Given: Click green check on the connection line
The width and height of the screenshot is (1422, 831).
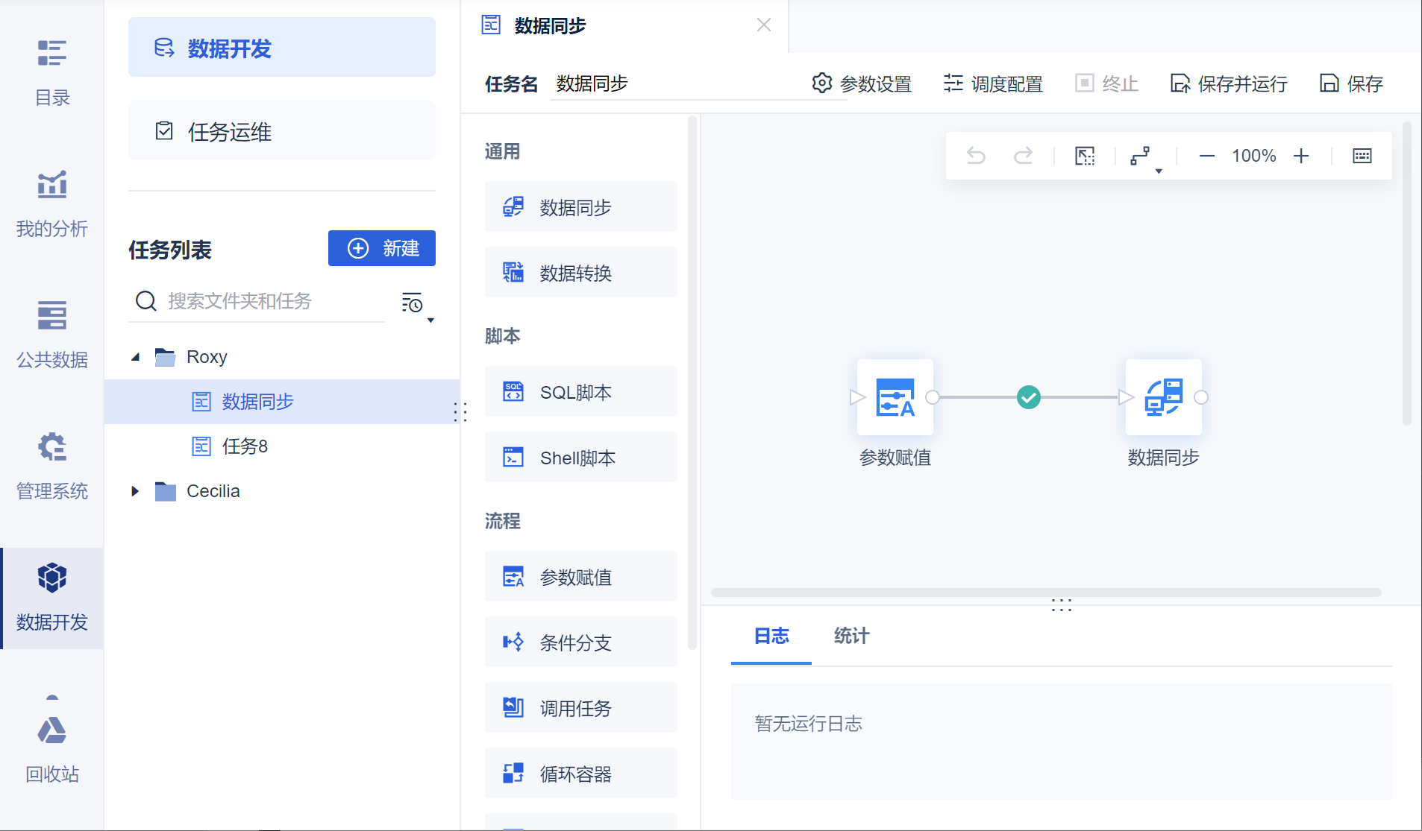Looking at the screenshot, I should (1029, 397).
